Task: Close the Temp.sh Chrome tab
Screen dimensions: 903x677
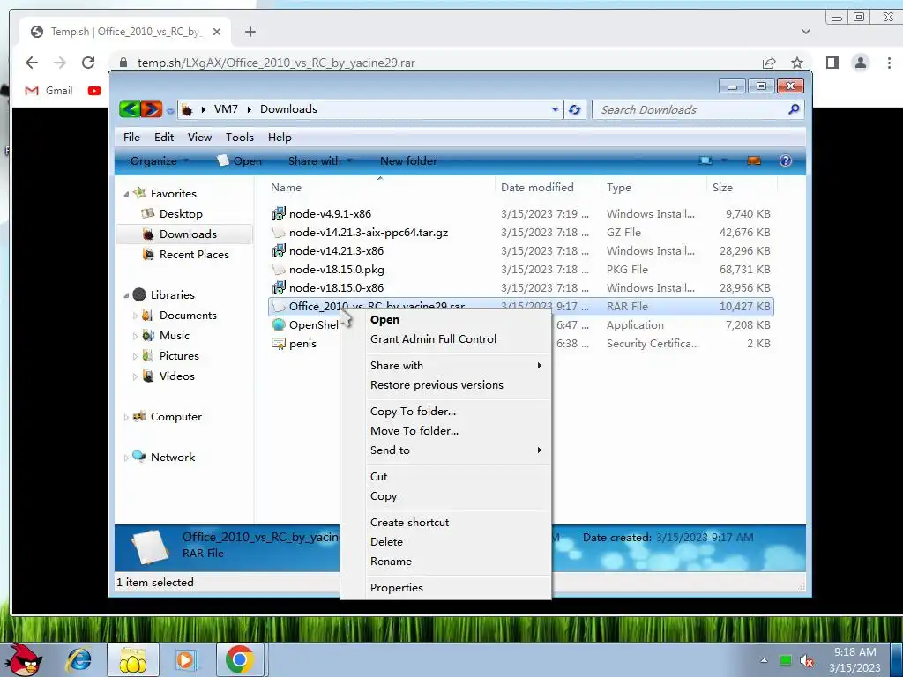Action: point(217,32)
